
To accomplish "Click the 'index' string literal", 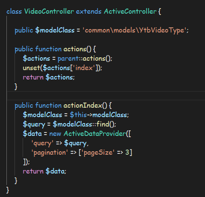I will (84, 68).
